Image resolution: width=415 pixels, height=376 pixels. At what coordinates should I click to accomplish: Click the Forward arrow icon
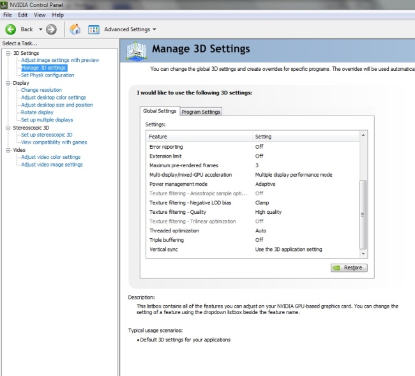[52, 29]
